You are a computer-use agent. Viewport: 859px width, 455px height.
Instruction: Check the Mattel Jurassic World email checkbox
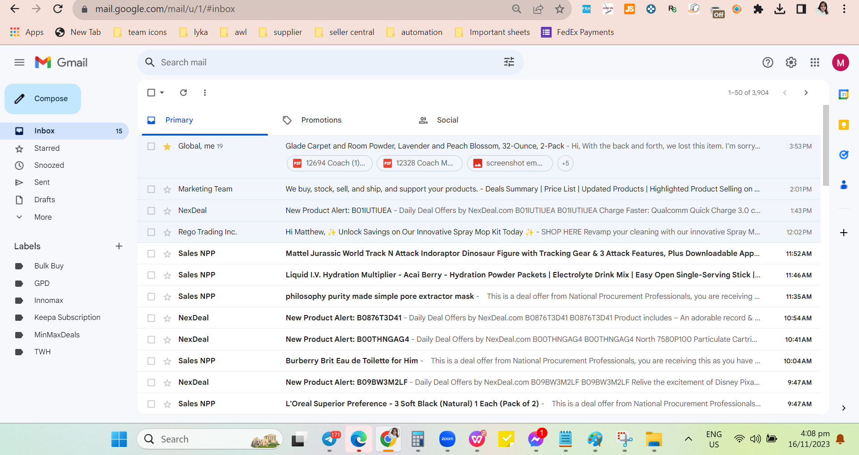(151, 254)
